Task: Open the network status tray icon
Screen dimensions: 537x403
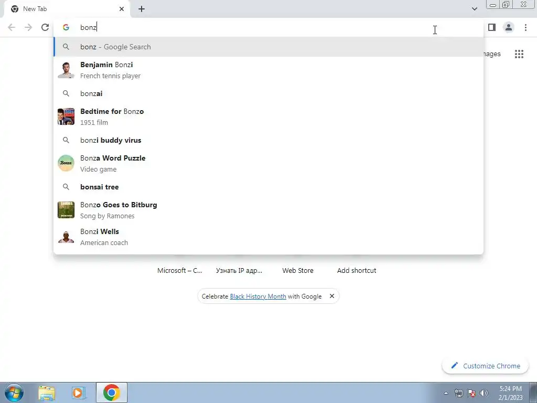Action: coord(458,393)
